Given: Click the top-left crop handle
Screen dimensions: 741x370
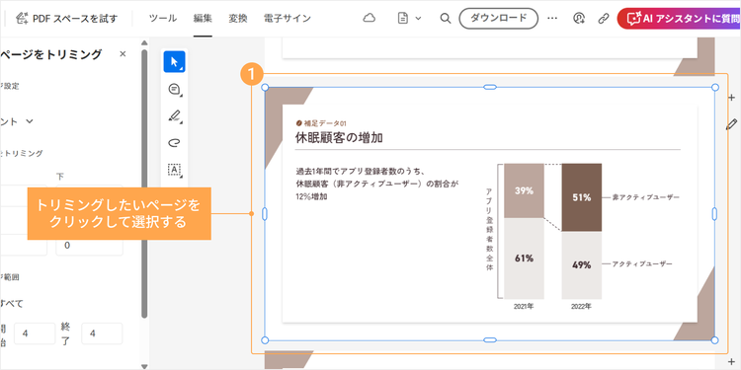Looking at the screenshot, I should [x=265, y=87].
